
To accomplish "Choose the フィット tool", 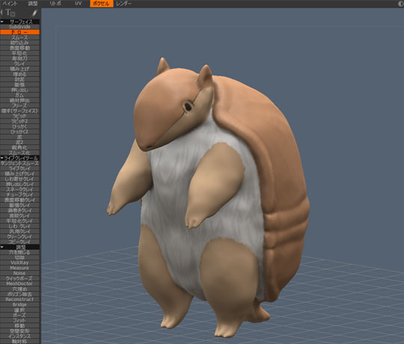I will pyautogui.click(x=20, y=321).
